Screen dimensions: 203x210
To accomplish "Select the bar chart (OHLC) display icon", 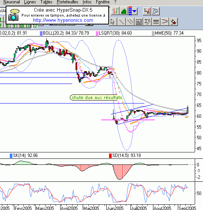I will [x=115, y=11].
